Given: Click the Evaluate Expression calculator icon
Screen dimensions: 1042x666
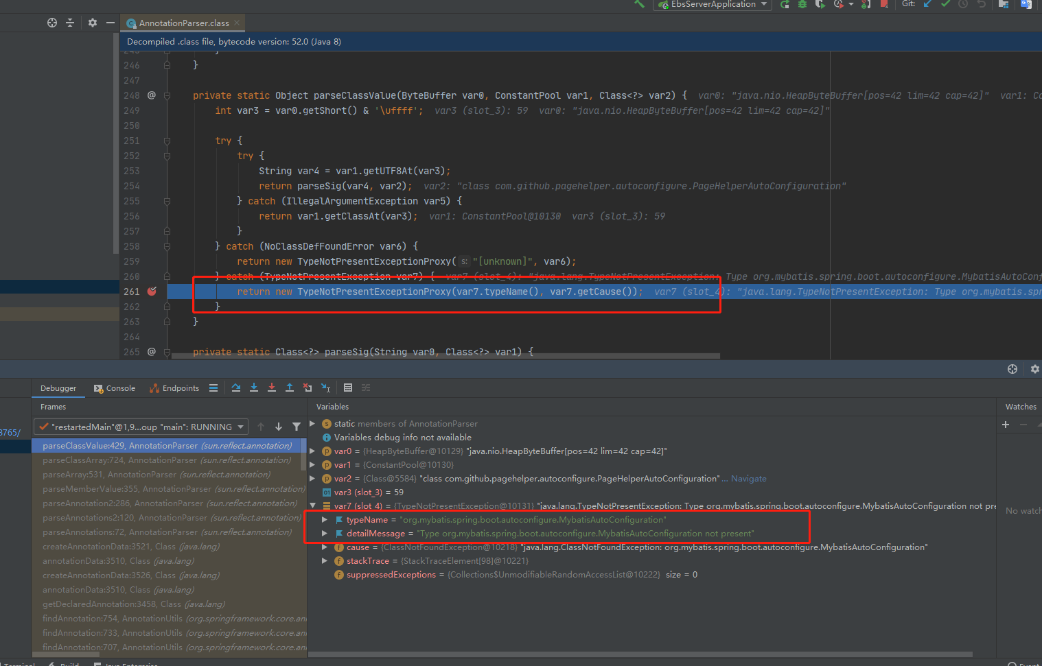Looking at the screenshot, I should [348, 388].
